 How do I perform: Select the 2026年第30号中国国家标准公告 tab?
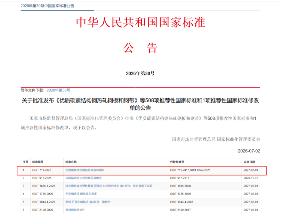coord(47,6)
